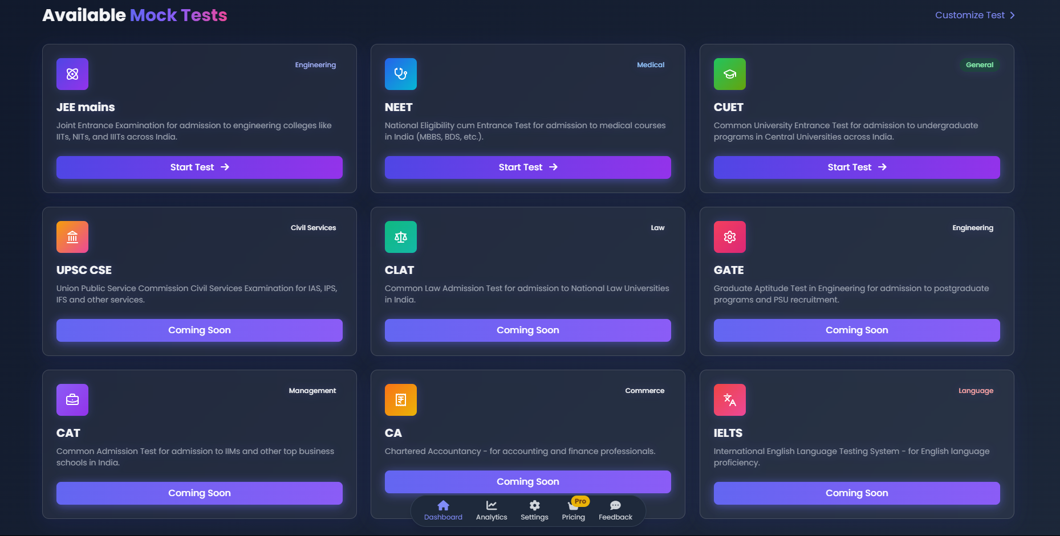This screenshot has height=536, width=1060.
Task: Click the Engineering tag on GATE card
Action: 973,228
